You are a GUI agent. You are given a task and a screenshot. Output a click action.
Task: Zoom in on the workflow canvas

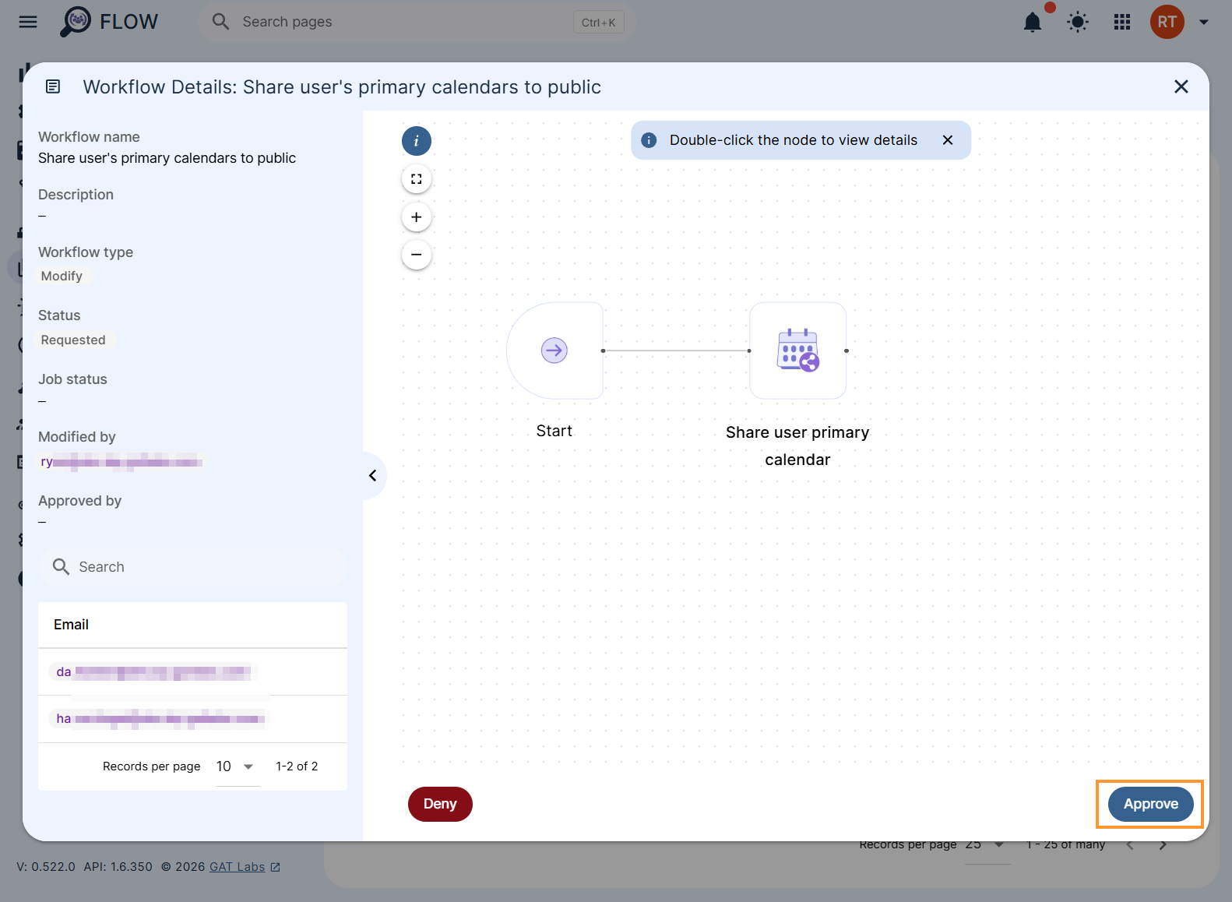pyautogui.click(x=417, y=217)
